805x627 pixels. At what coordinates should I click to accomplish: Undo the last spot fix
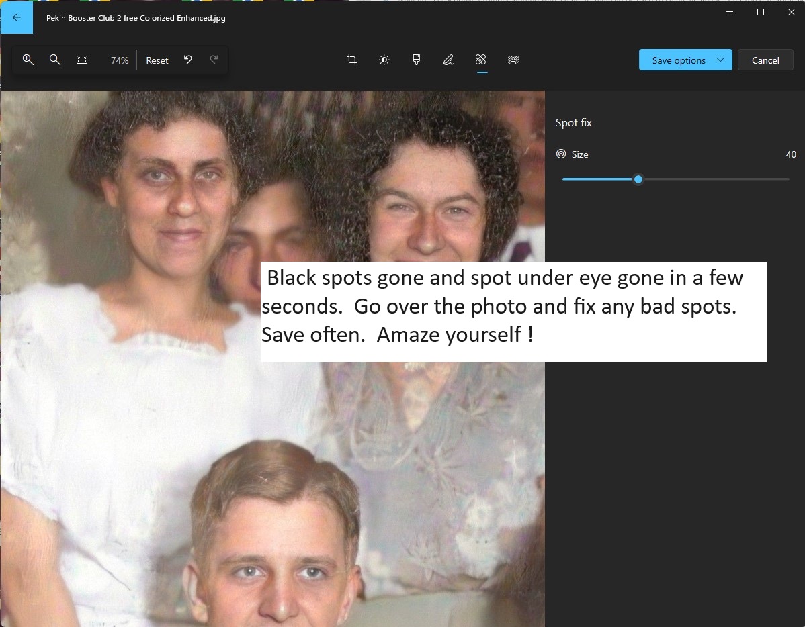(188, 60)
